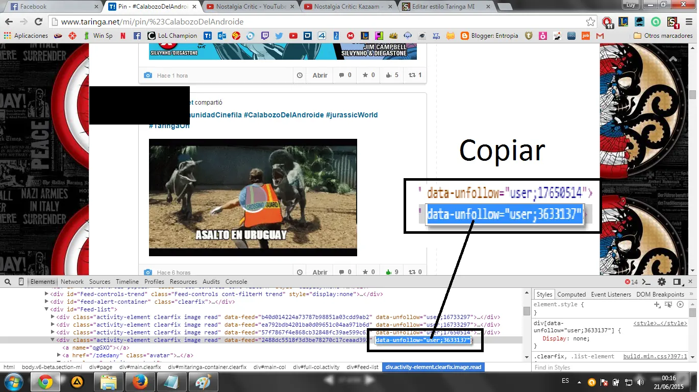The height and width of the screenshot is (392, 699).
Task: Click #jurassicWorld hashtag link
Action: tap(352, 115)
